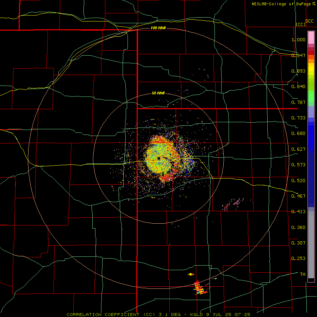Click the red echo patch south of radar
317x317 pixels.
pos(166,178)
